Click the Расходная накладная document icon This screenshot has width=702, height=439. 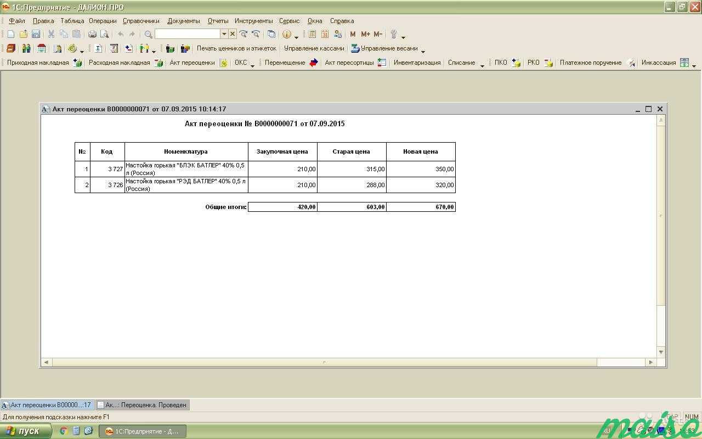click(x=158, y=63)
